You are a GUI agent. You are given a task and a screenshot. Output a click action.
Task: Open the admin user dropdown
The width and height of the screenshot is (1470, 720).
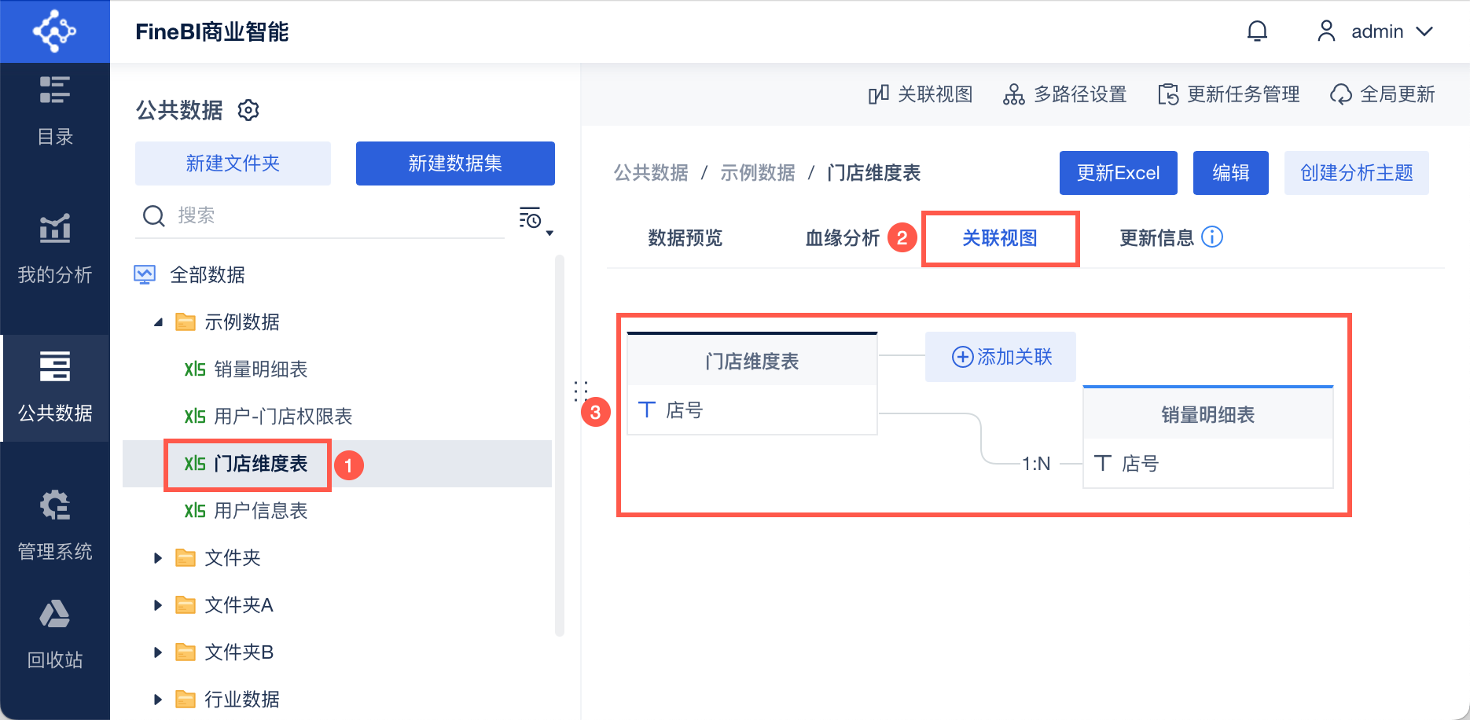click(1376, 31)
